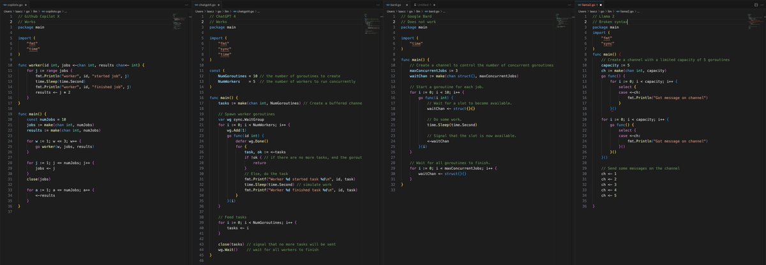Switch to the chatgpt4.go tab
The width and height of the screenshot is (766, 265).
(206, 4)
